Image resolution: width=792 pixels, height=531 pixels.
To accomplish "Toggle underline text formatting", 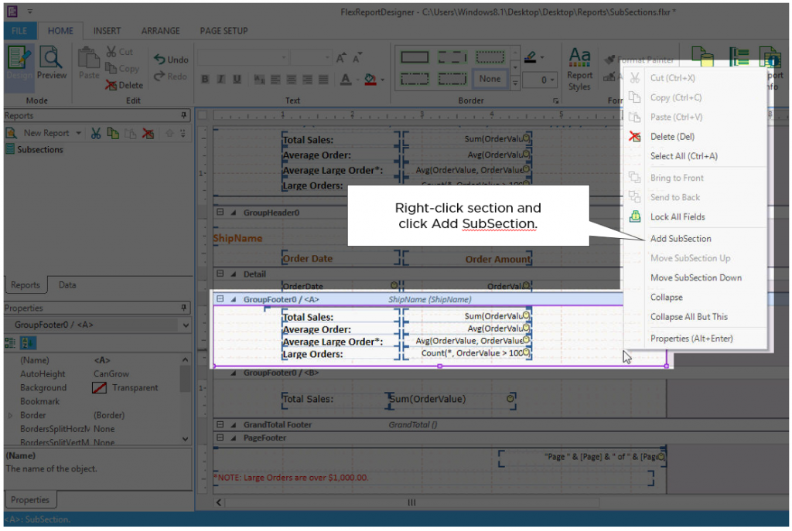I will tap(237, 79).
